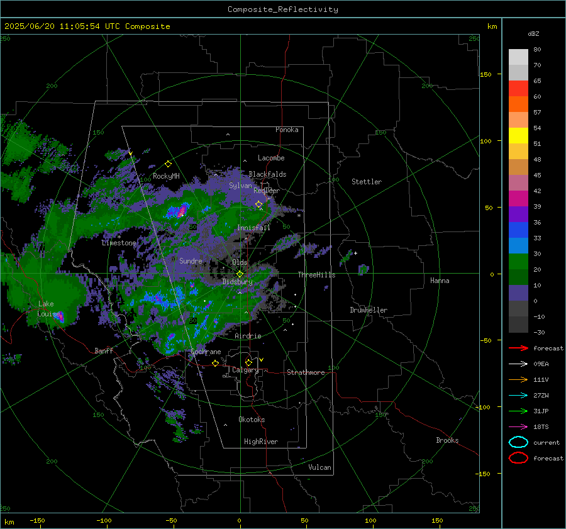The width and height of the screenshot is (566, 529).
Task: Click the RockyMH label
Action: click(166, 176)
